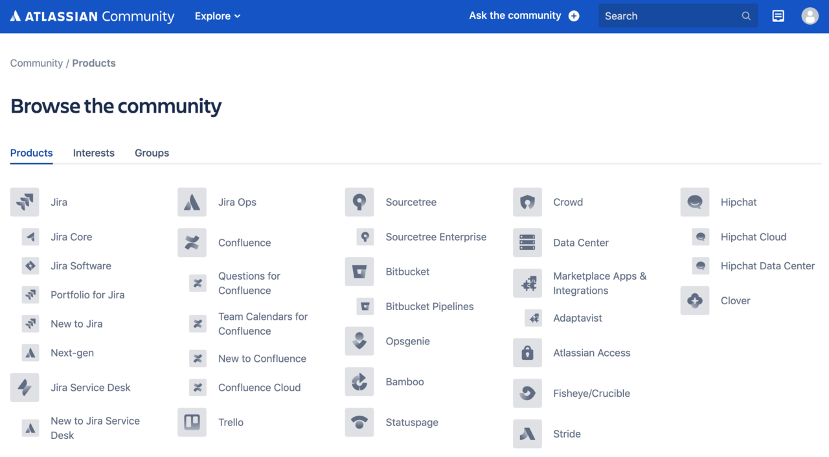This screenshot has width=829, height=457.
Task: Open New to Jira Service Desk link
Action: (x=95, y=428)
